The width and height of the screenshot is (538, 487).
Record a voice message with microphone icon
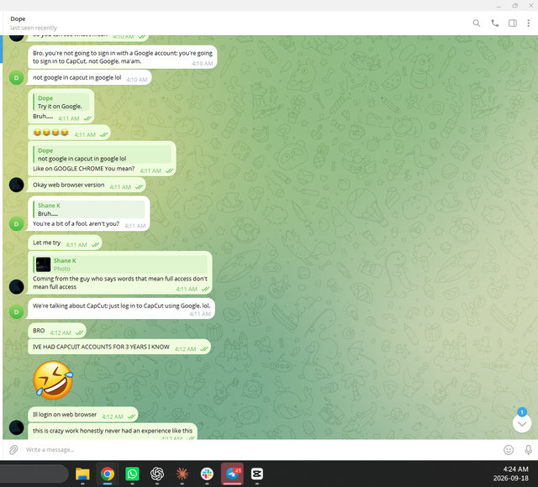529,450
